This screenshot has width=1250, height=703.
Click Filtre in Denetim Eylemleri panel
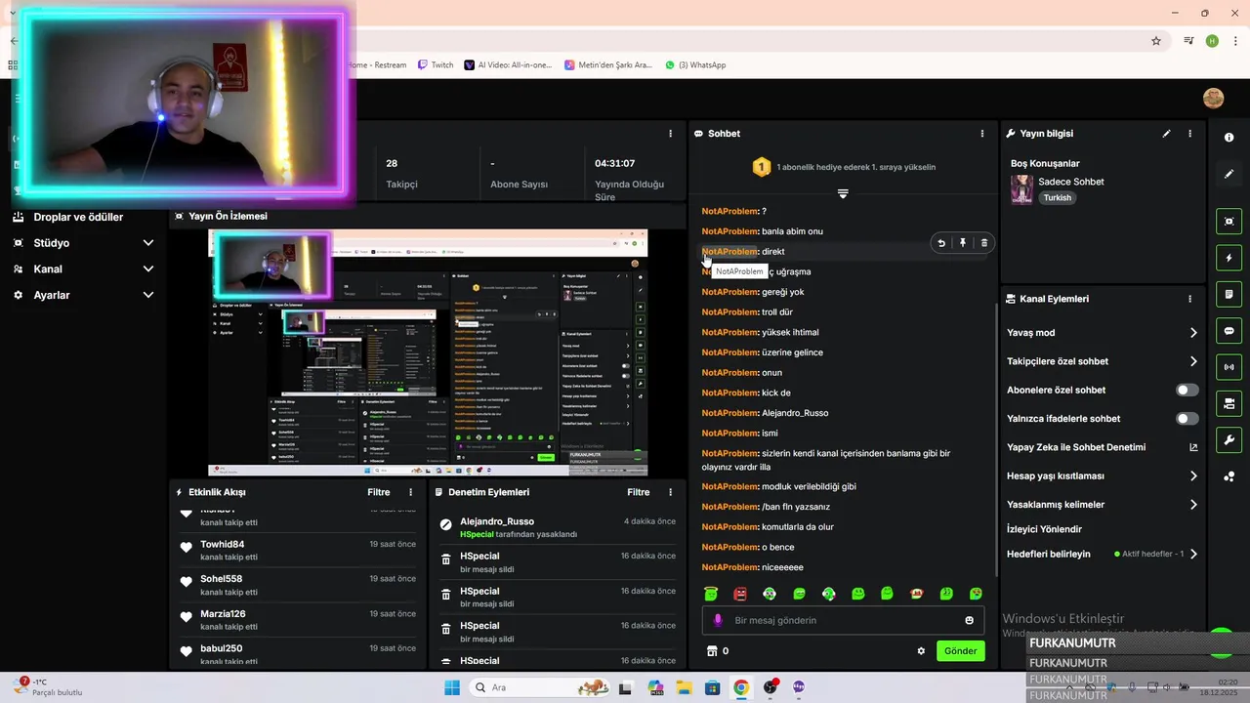click(638, 492)
